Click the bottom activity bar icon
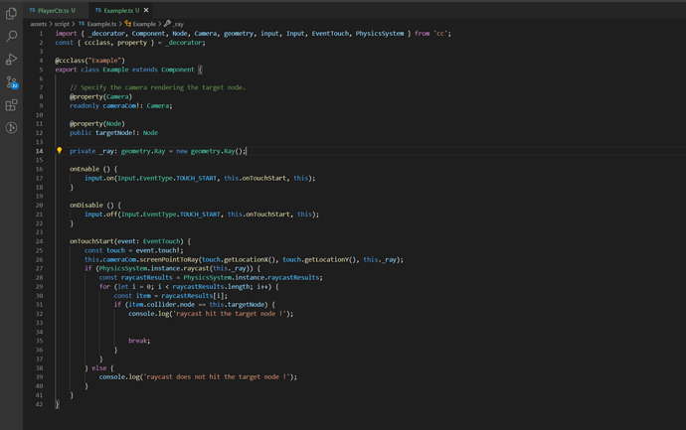This screenshot has height=430, width=686. click(x=11, y=128)
